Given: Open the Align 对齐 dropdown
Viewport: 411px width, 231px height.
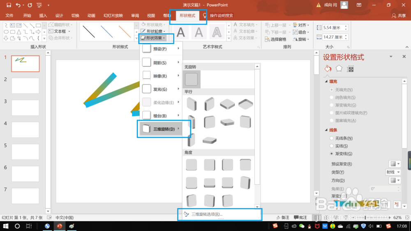Looking at the screenshot, I should pos(301,25).
